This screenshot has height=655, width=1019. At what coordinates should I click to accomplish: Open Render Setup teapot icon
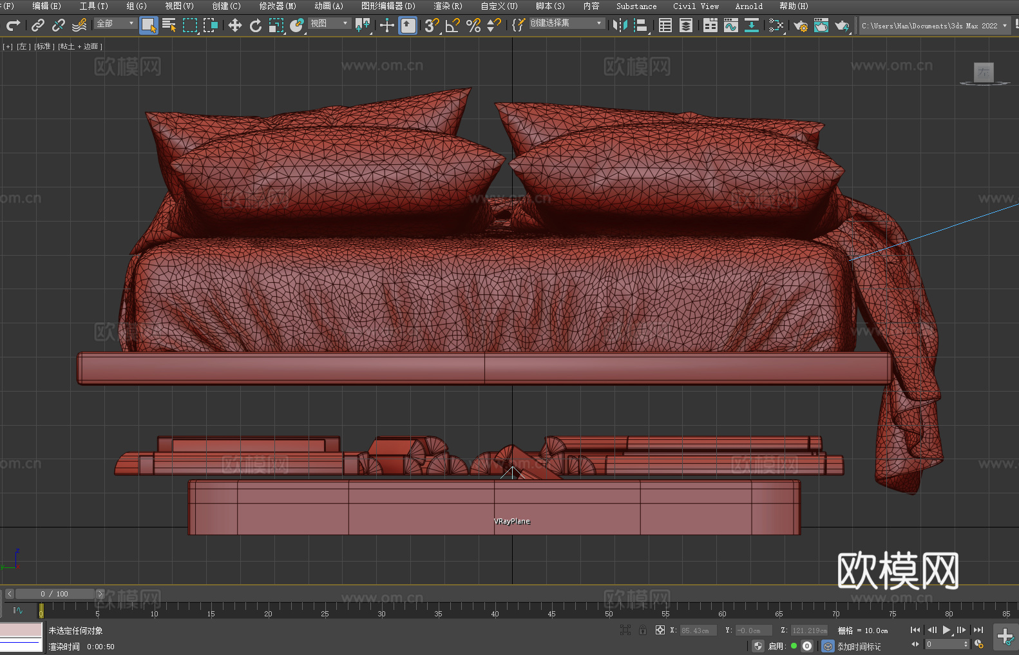tap(800, 26)
